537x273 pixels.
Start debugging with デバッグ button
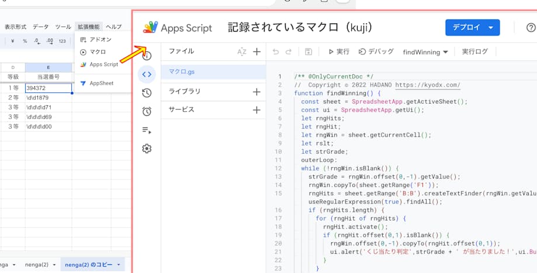click(x=376, y=51)
